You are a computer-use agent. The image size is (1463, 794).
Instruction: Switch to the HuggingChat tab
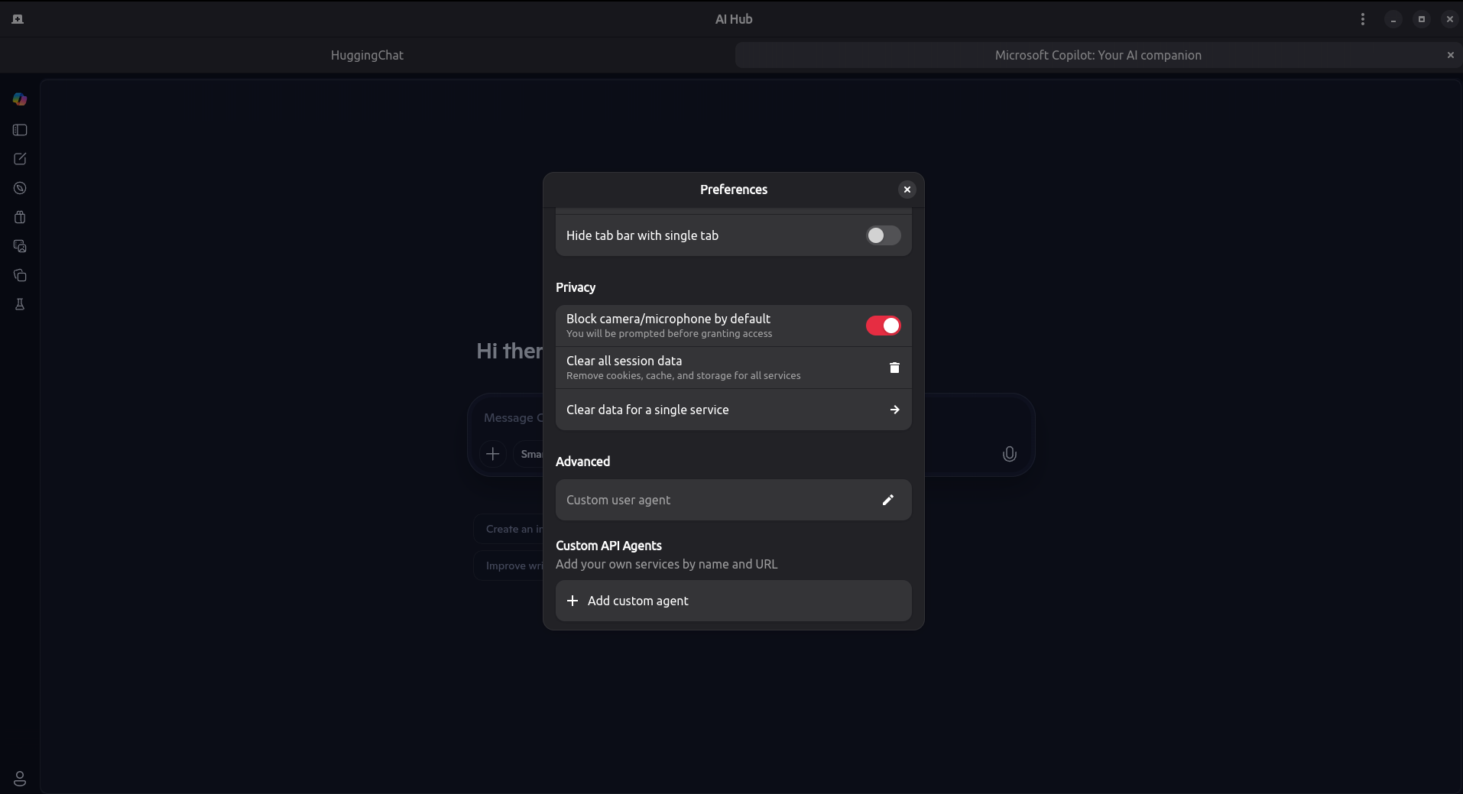click(367, 55)
